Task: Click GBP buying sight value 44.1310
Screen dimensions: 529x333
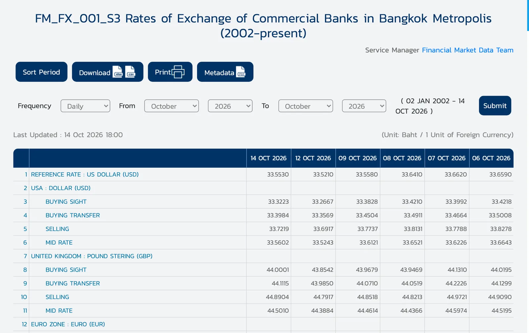Action: tap(457, 270)
